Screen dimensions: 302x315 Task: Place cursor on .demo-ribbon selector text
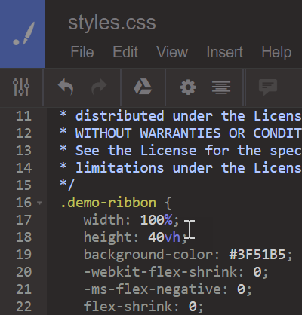pyautogui.click(x=108, y=203)
